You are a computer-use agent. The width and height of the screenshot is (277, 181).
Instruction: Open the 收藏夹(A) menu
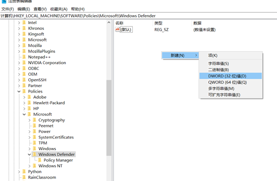[x=58, y=9]
